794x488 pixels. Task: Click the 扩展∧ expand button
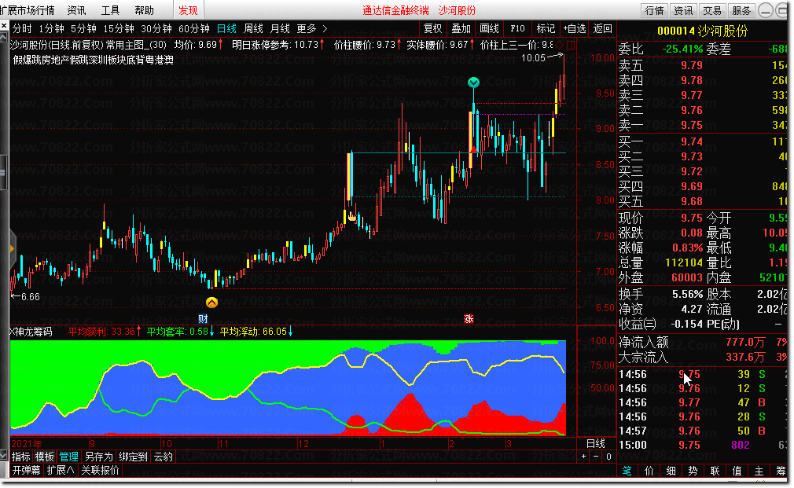coord(61,470)
